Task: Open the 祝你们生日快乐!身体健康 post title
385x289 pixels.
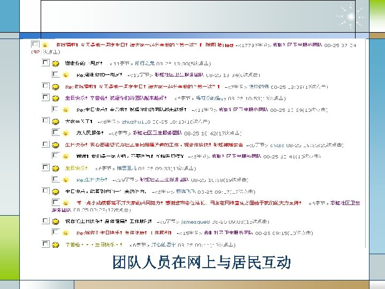Action: tap(108, 222)
